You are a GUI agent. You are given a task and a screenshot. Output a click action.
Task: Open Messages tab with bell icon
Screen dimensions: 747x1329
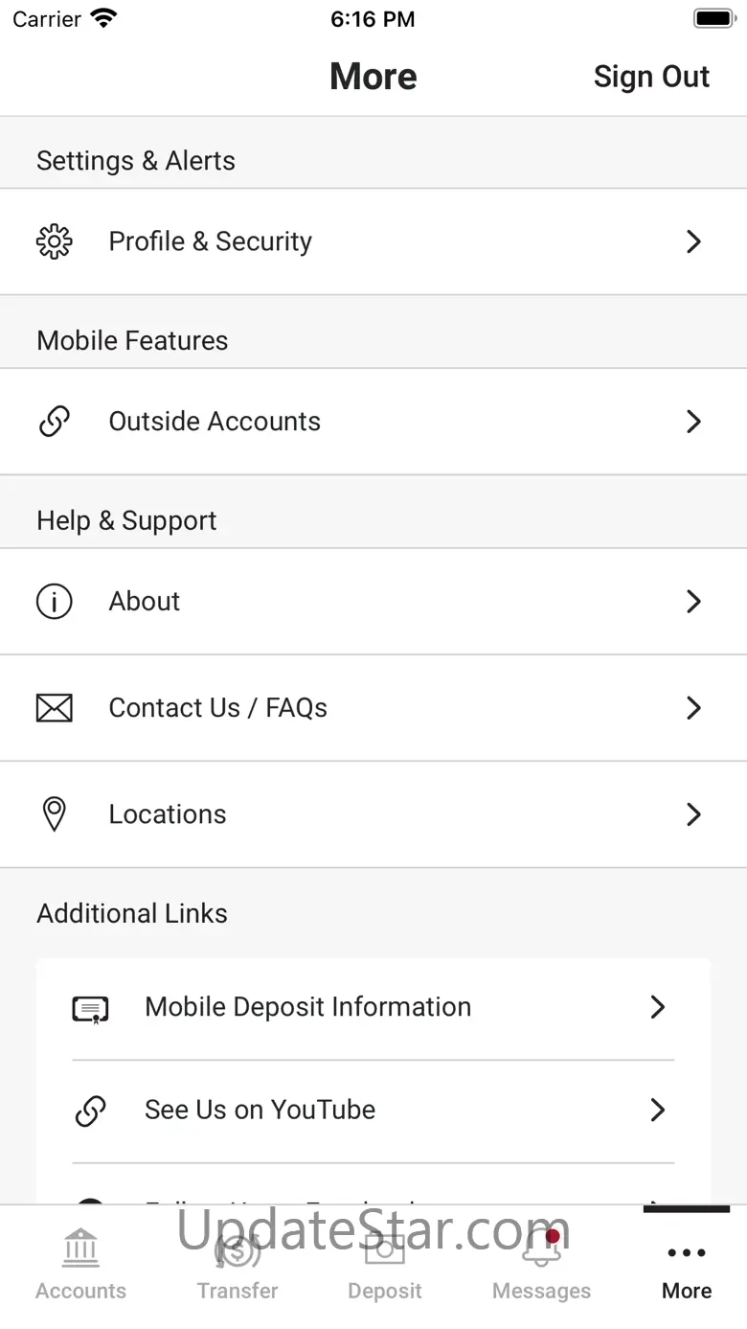pos(541,1265)
